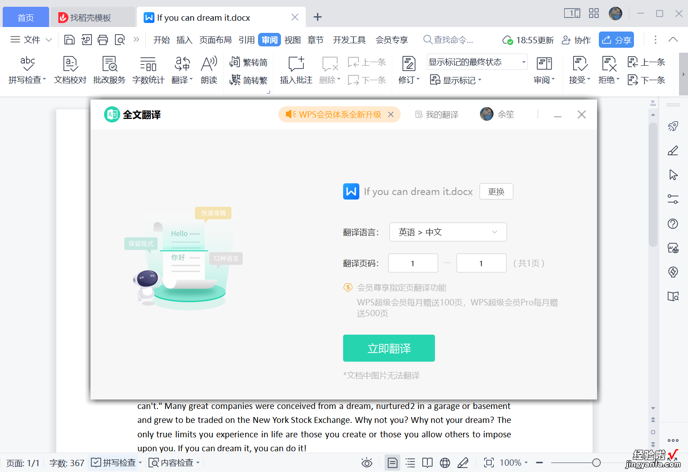Click the start page number field
Screen dimensions: 688x472
click(x=413, y=263)
